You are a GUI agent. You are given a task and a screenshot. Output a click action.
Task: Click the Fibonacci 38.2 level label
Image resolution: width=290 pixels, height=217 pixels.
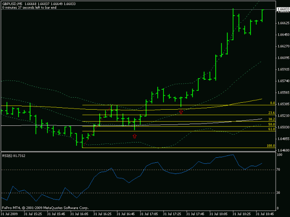pos(271,119)
